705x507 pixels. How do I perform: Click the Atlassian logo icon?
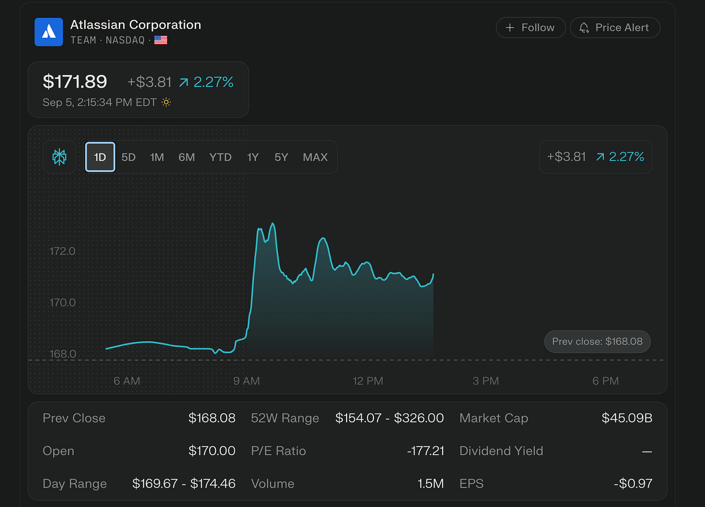[48, 32]
